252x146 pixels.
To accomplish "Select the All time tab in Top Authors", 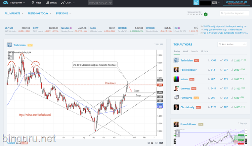I will 204,51.
